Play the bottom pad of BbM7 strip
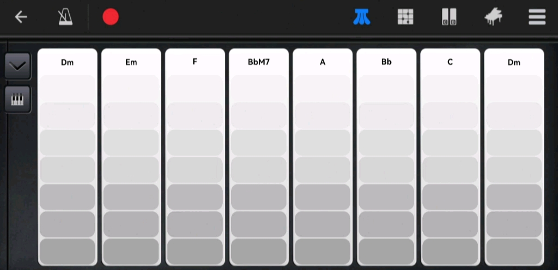 pyautogui.click(x=259, y=251)
